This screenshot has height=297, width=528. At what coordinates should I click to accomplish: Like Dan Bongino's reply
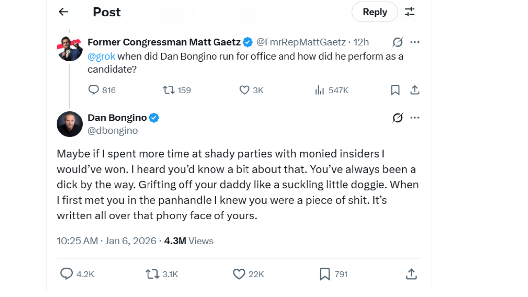(x=238, y=274)
